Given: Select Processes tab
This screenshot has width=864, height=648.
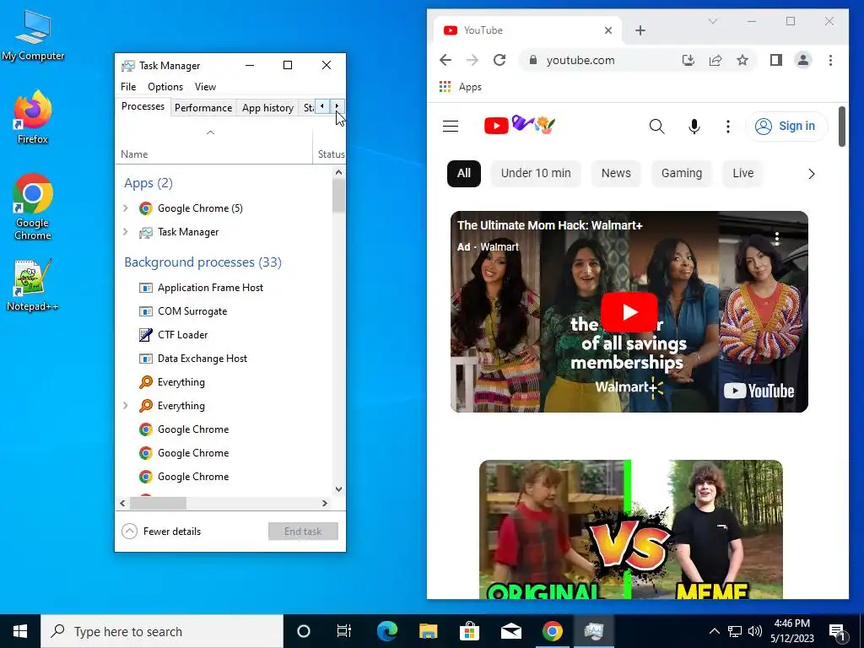Looking at the screenshot, I should [x=143, y=106].
